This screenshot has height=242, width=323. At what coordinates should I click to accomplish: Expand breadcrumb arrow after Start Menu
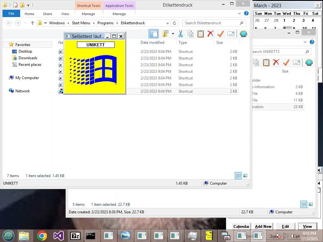[x=94, y=23]
